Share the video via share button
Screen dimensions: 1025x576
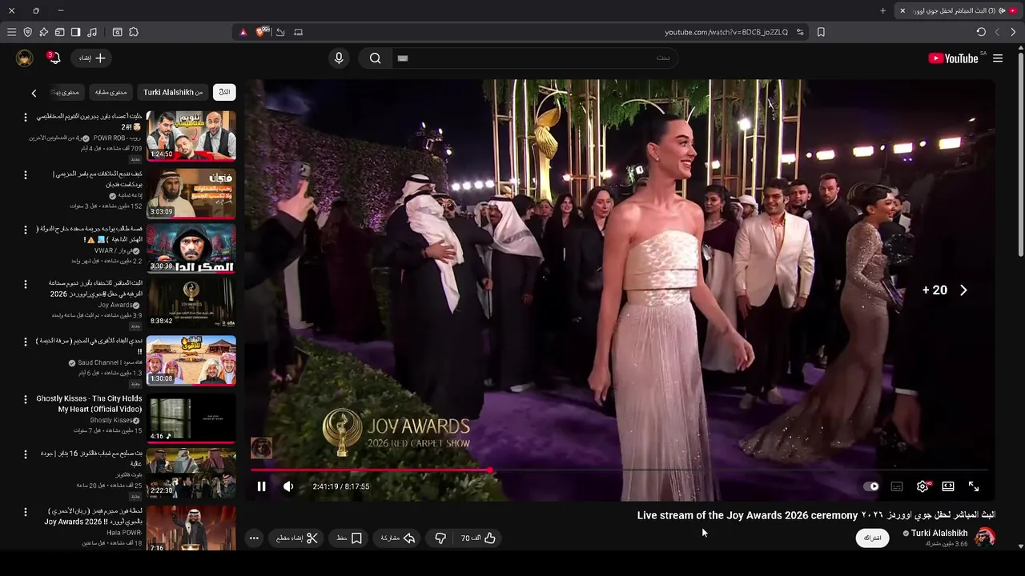click(398, 538)
